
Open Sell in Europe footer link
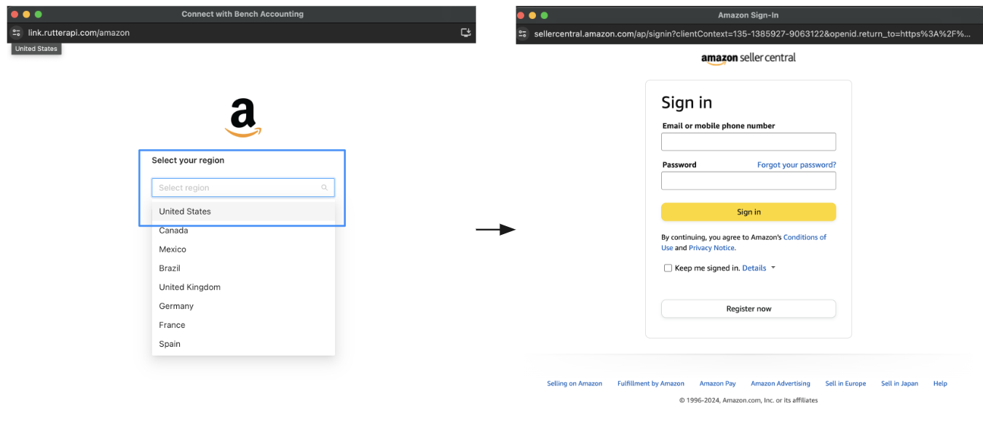845,383
